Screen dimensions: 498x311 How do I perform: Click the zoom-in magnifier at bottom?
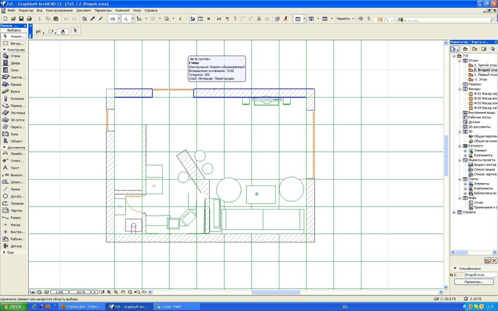point(109,292)
